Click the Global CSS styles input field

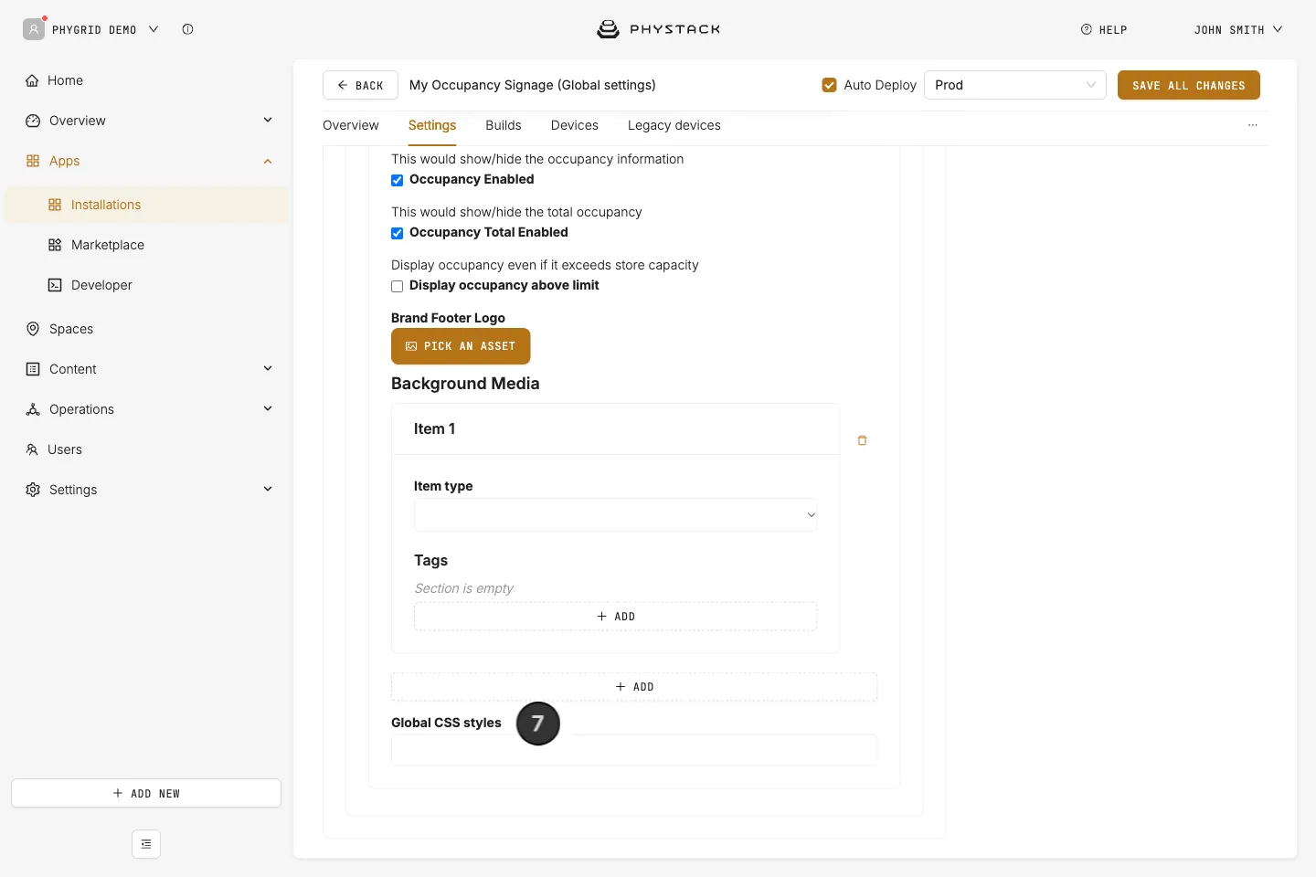pyautogui.click(x=634, y=750)
